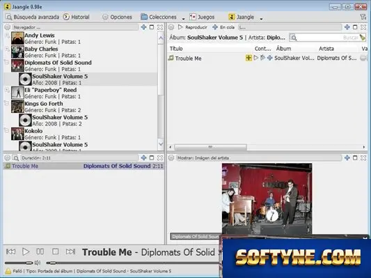Go to the previous track

[10, 252]
